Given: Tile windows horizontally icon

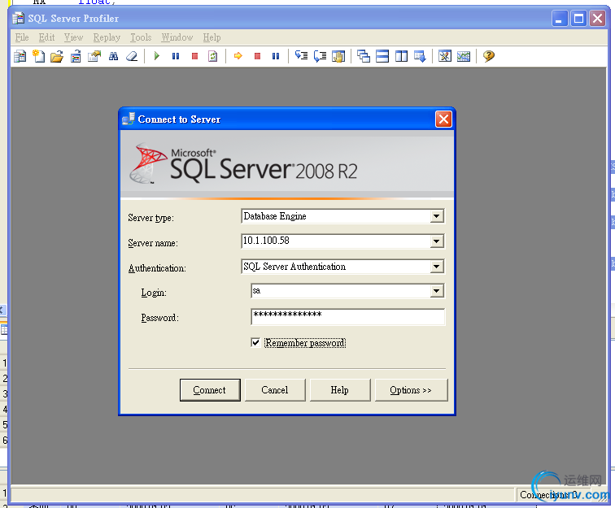Looking at the screenshot, I should click(x=382, y=56).
